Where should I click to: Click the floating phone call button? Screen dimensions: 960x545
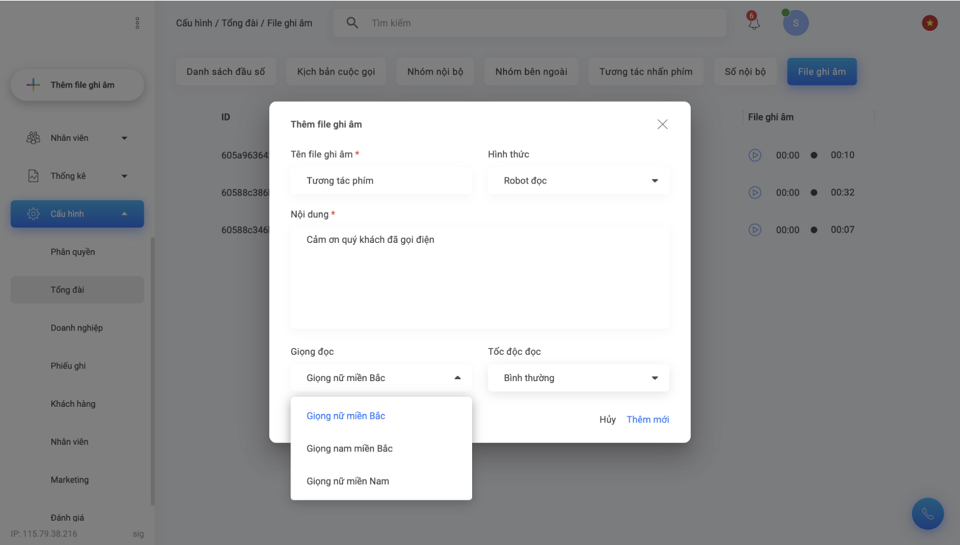click(927, 513)
